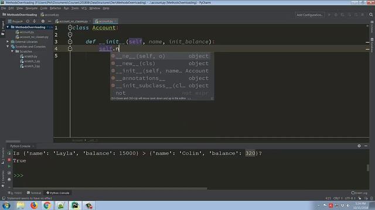Click the console vertical scrollbar
Viewport: 375px width, 210px height.
367,167
